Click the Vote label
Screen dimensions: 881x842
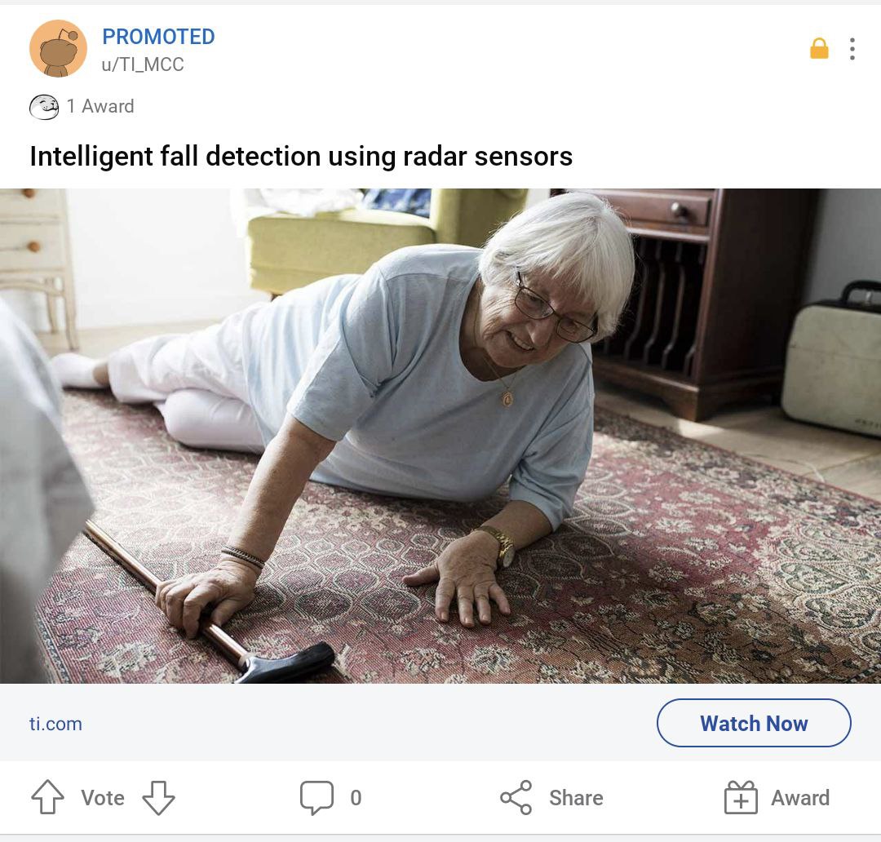click(x=102, y=798)
